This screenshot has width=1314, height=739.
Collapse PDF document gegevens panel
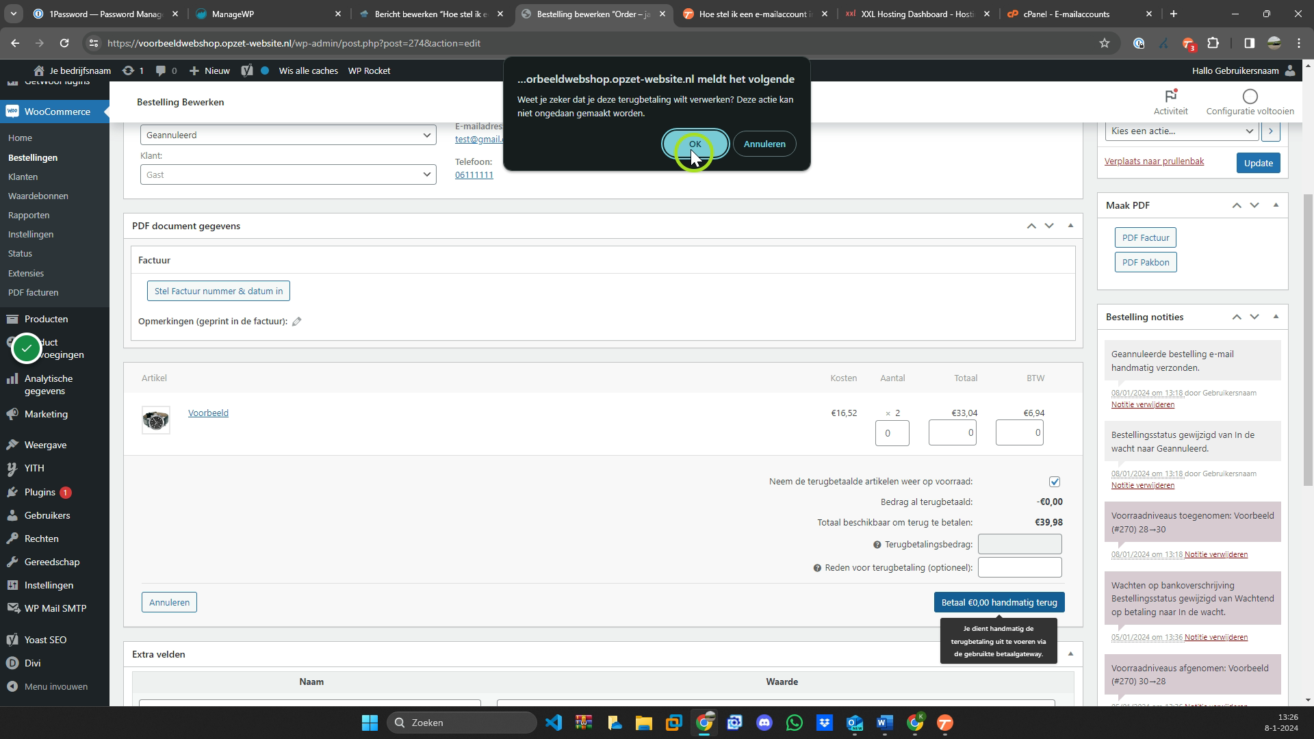point(1070,225)
